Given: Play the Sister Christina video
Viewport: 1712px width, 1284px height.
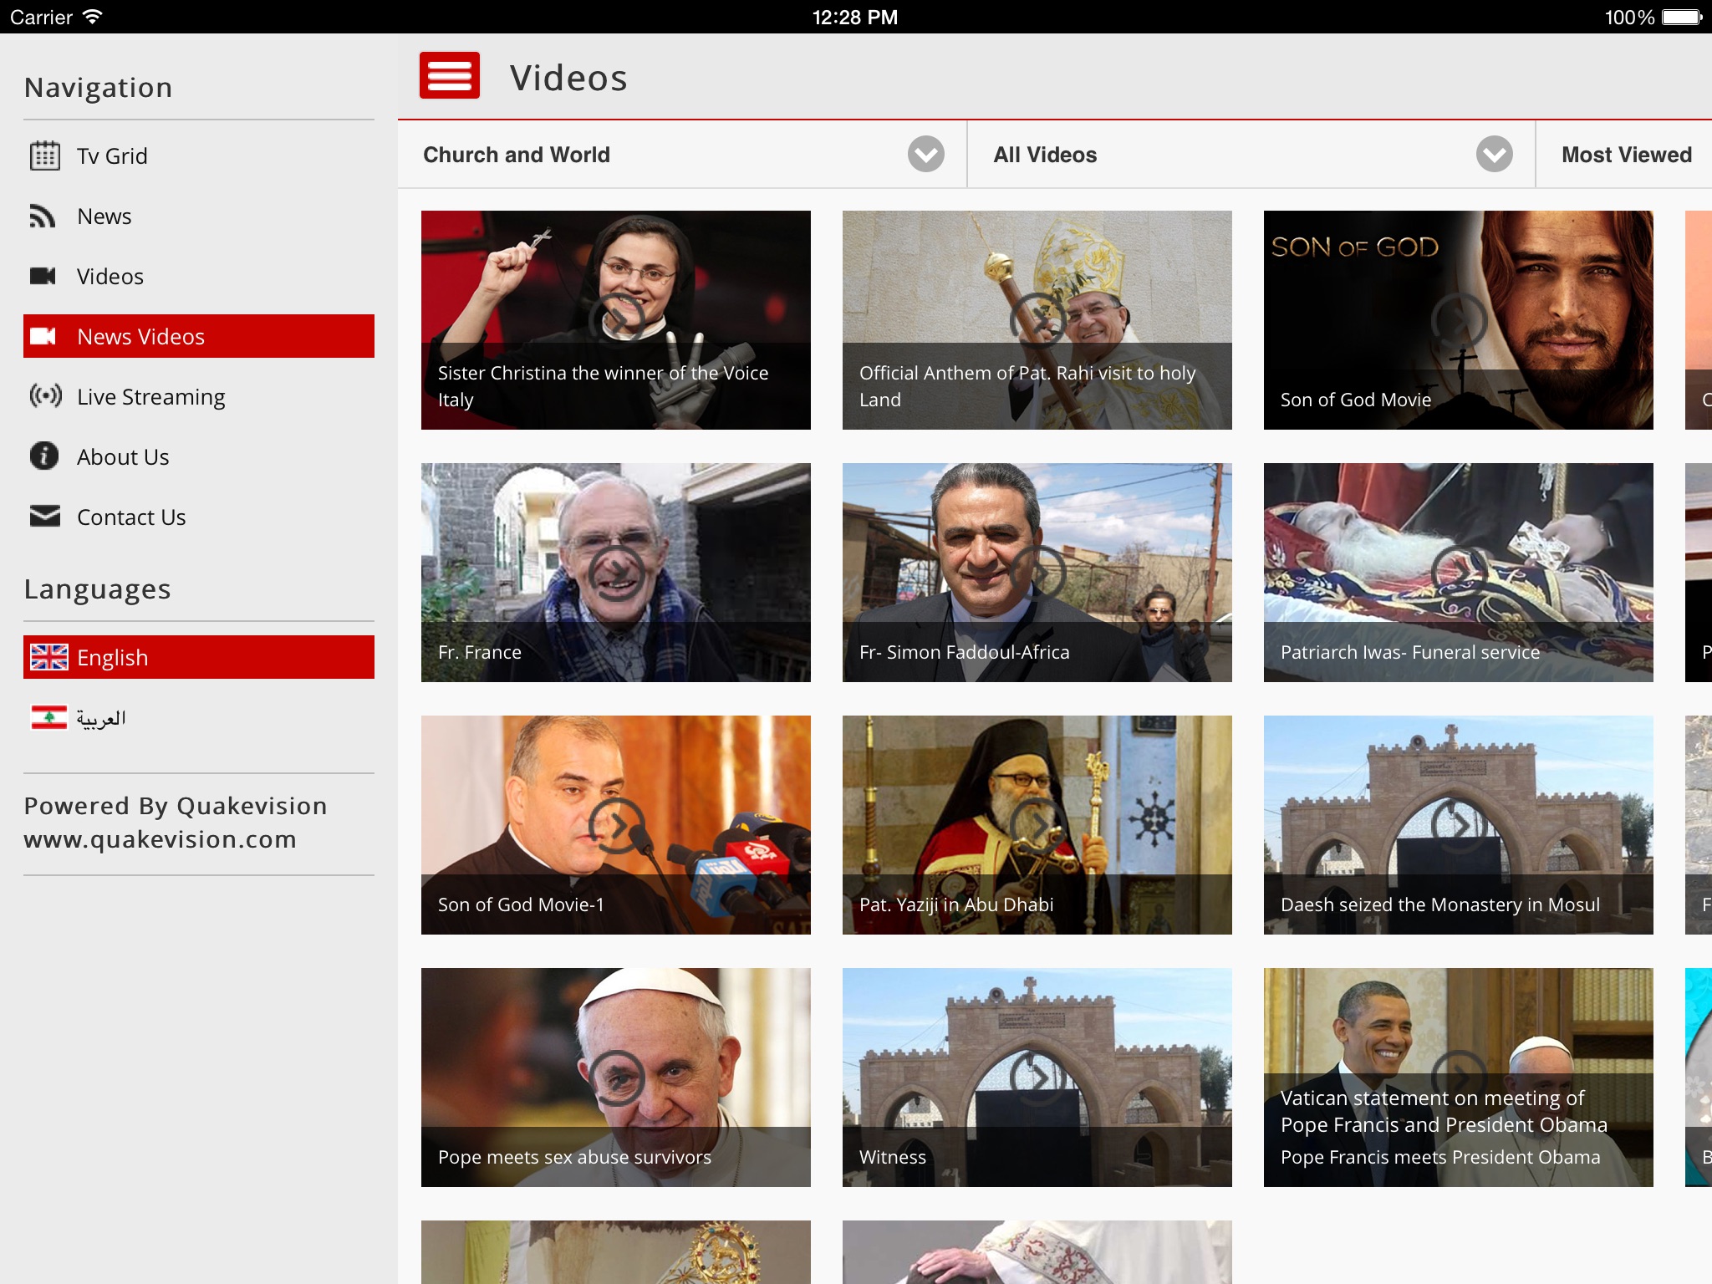Looking at the screenshot, I should [x=616, y=319].
